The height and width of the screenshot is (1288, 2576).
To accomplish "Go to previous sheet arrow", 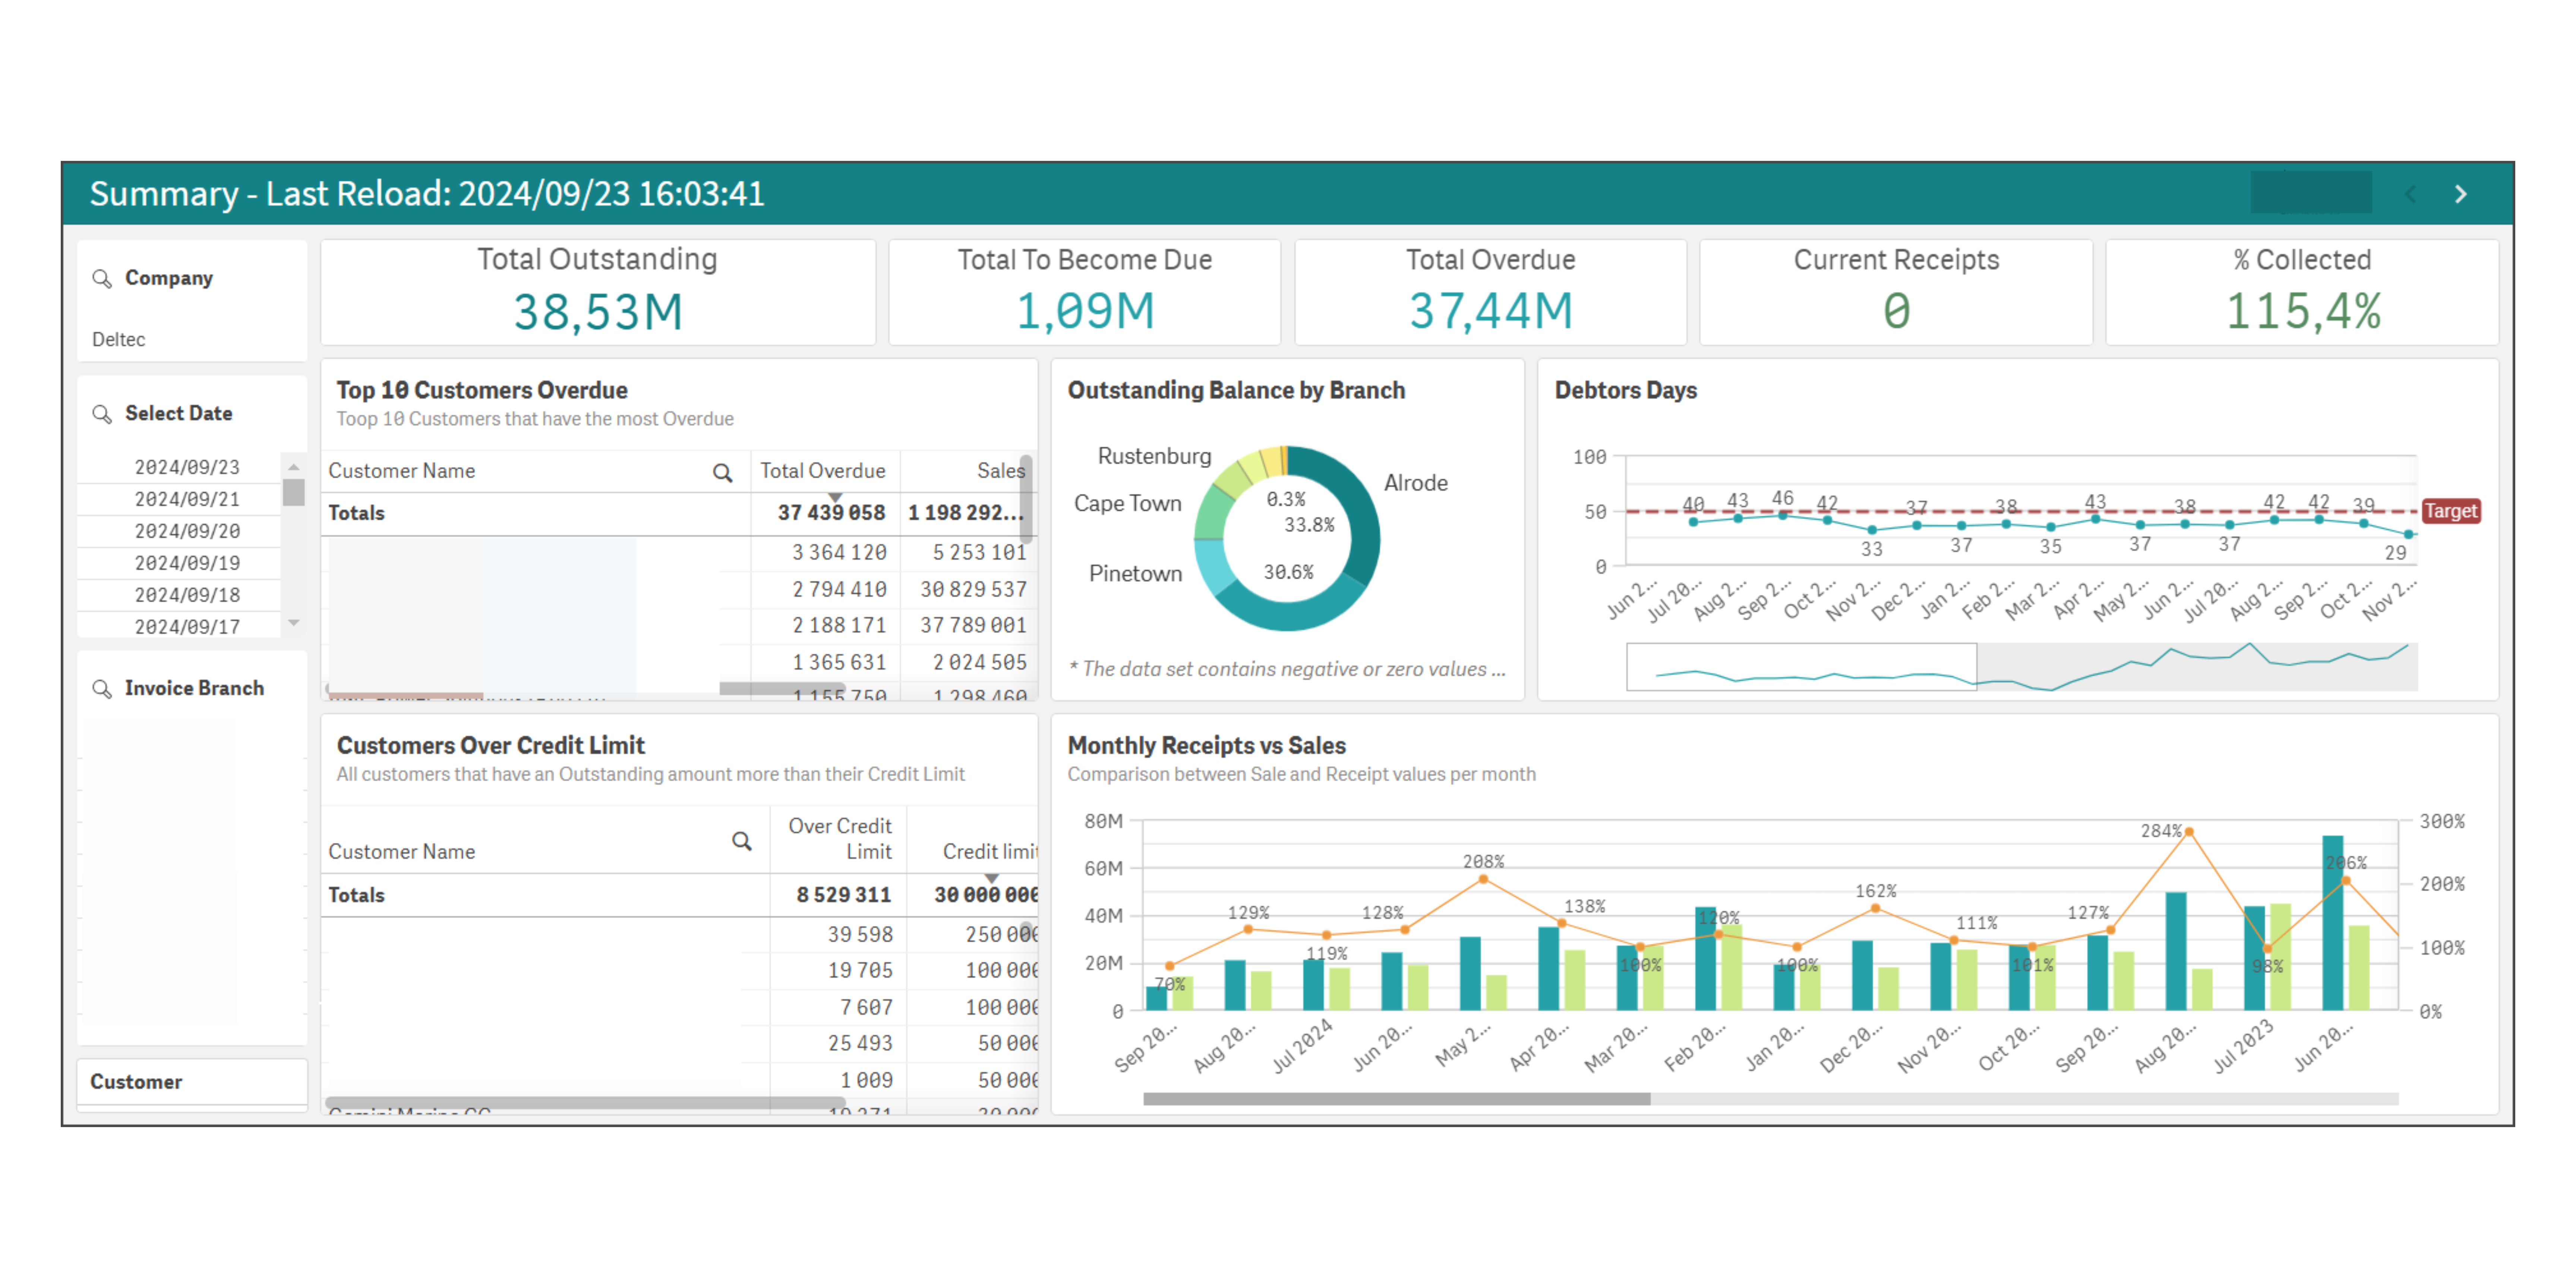I will (2410, 194).
